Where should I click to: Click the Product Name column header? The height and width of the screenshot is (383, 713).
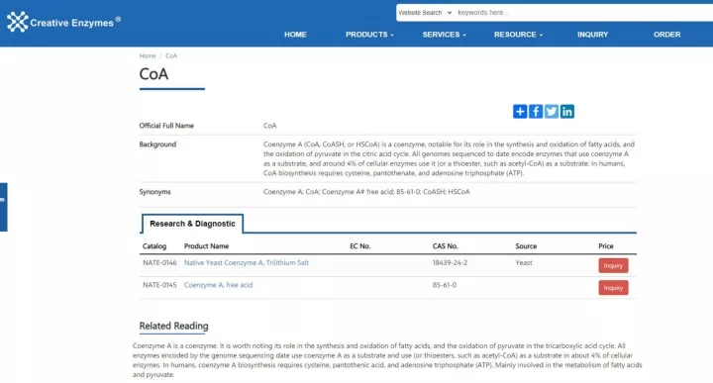pyautogui.click(x=206, y=246)
